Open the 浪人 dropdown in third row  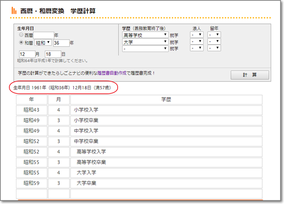coord(196,48)
